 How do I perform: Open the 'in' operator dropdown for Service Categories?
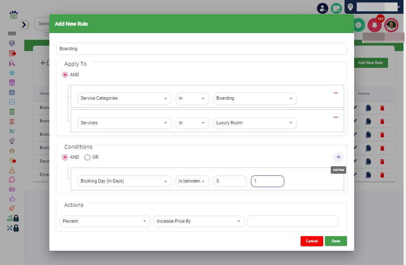192,98
